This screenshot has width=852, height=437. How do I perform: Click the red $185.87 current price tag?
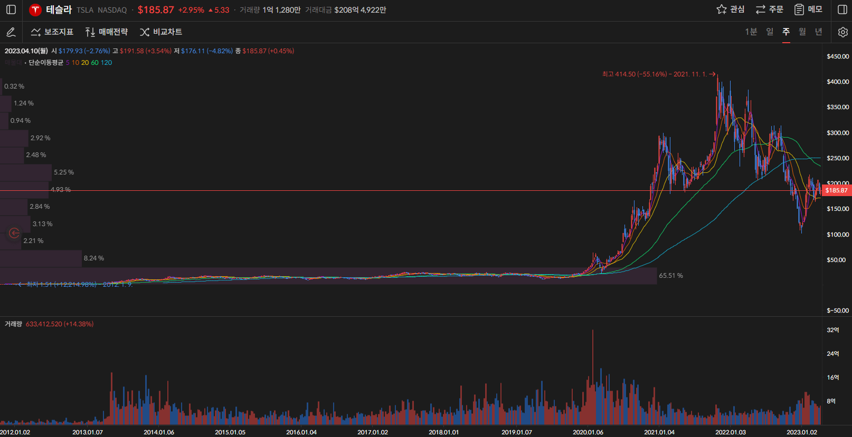pos(837,190)
